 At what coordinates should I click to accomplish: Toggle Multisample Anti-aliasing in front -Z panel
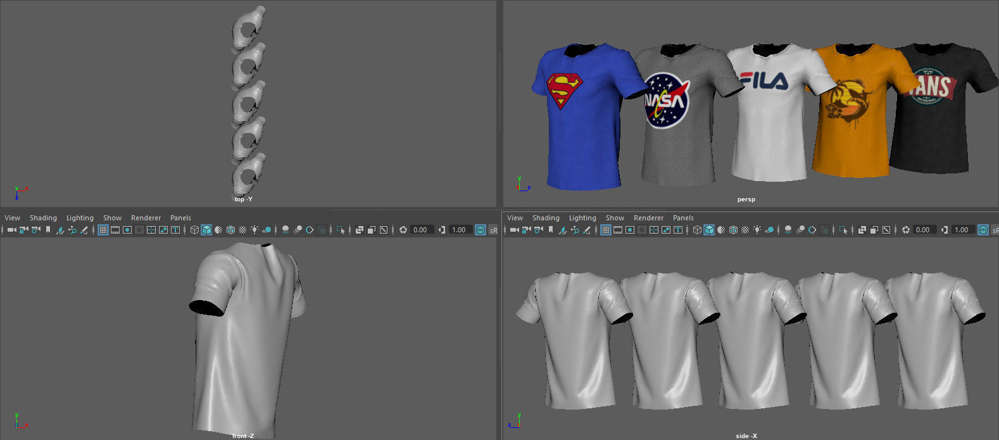310,230
